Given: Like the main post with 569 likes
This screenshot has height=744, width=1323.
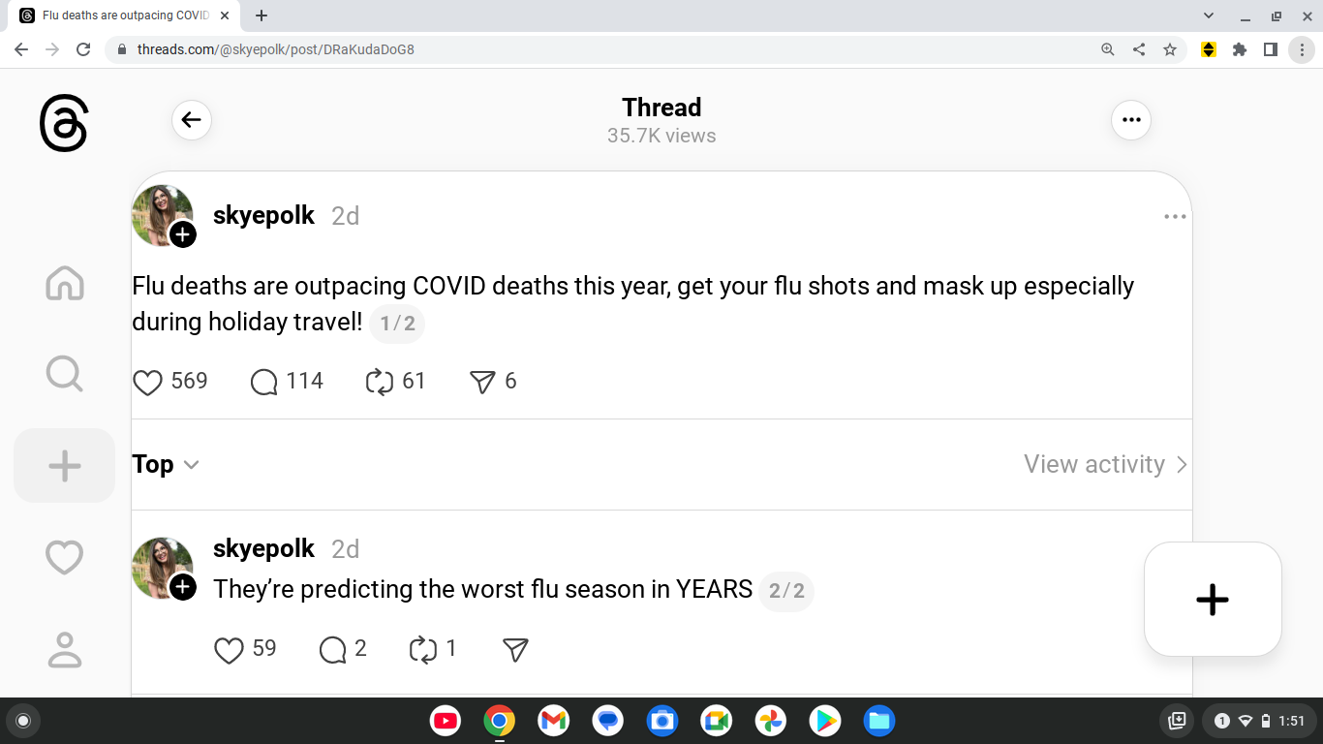Looking at the screenshot, I should [147, 382].
